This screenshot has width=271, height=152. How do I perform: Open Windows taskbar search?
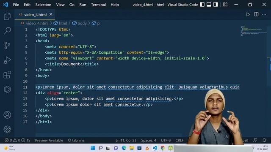(x=101, y=148)
